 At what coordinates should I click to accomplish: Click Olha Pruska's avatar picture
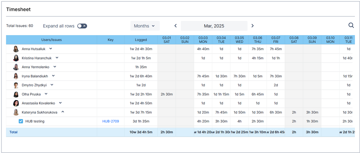click(x=16, y=94)
